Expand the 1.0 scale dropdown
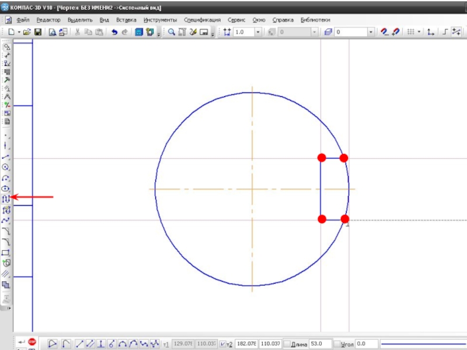This screenshot has width=467, height=350. [258, 32]
